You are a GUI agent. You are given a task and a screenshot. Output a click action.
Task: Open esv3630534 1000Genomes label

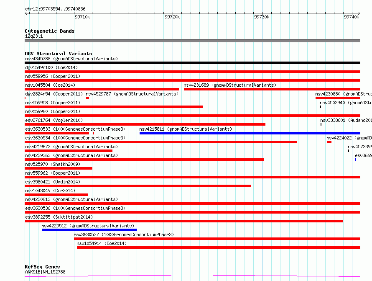click(x=75, y=138)
